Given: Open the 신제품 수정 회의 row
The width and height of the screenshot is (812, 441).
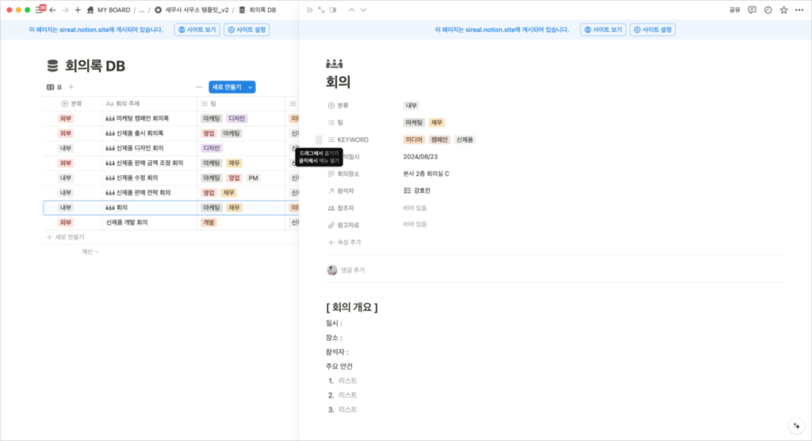Looking at the screenshot, I should pos(137,178).
